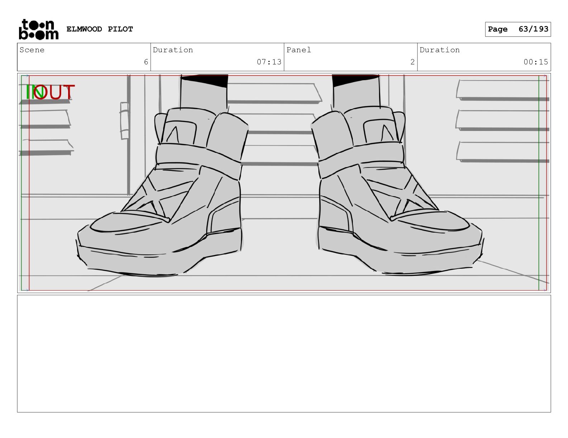
Task: Select the panel number '2'
Action: click(x=412, y=62)
